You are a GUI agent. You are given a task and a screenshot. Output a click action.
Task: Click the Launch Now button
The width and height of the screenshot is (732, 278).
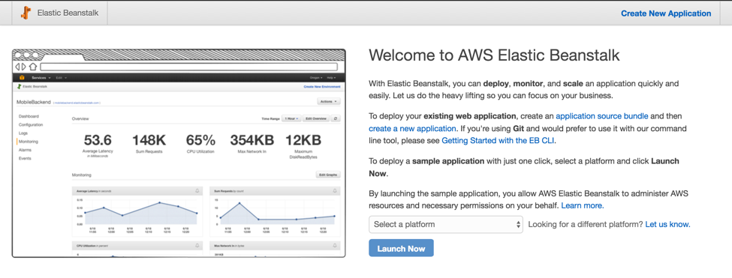coord(401,248)
